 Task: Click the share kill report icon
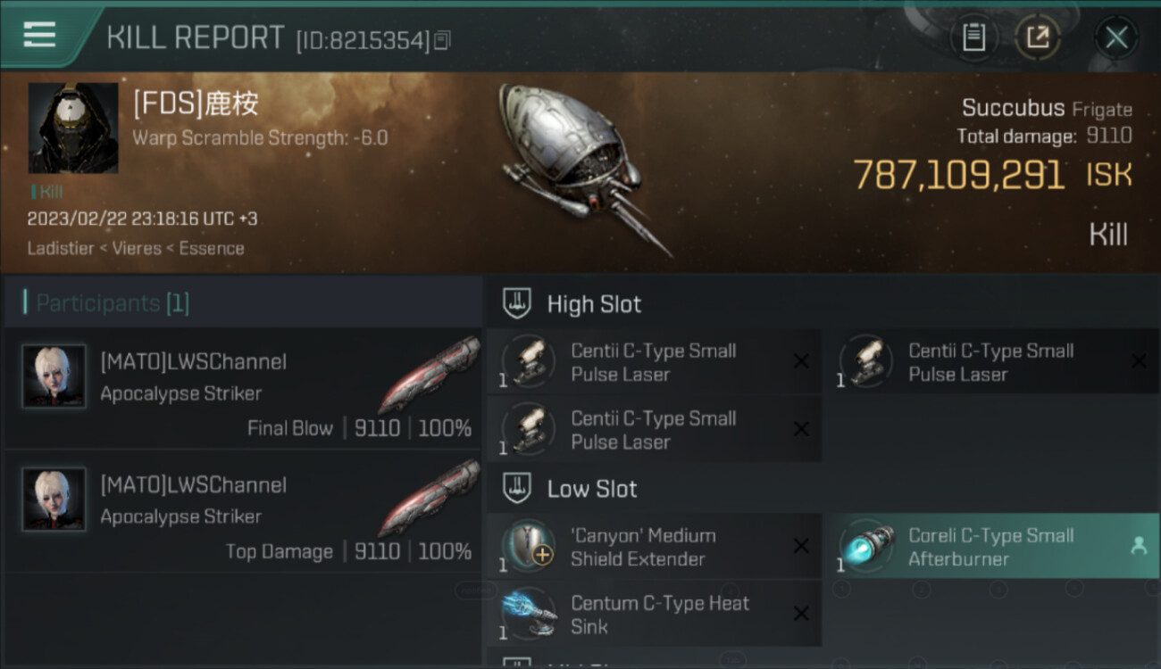coord(1038,37)
